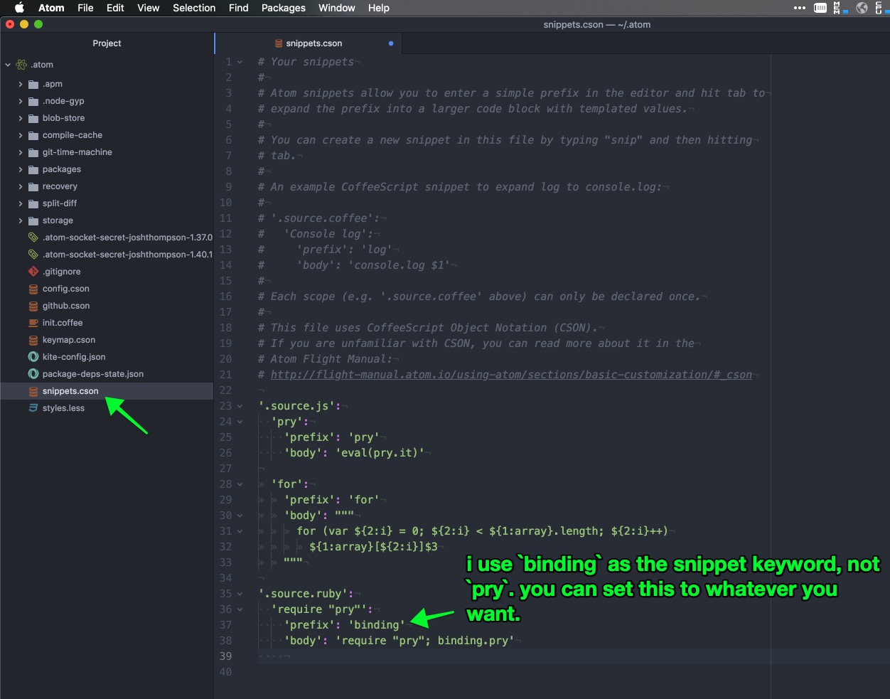Fold the 'pry' block at line 24
This screenshot has width=890, height=699.
tap(240, 422)
